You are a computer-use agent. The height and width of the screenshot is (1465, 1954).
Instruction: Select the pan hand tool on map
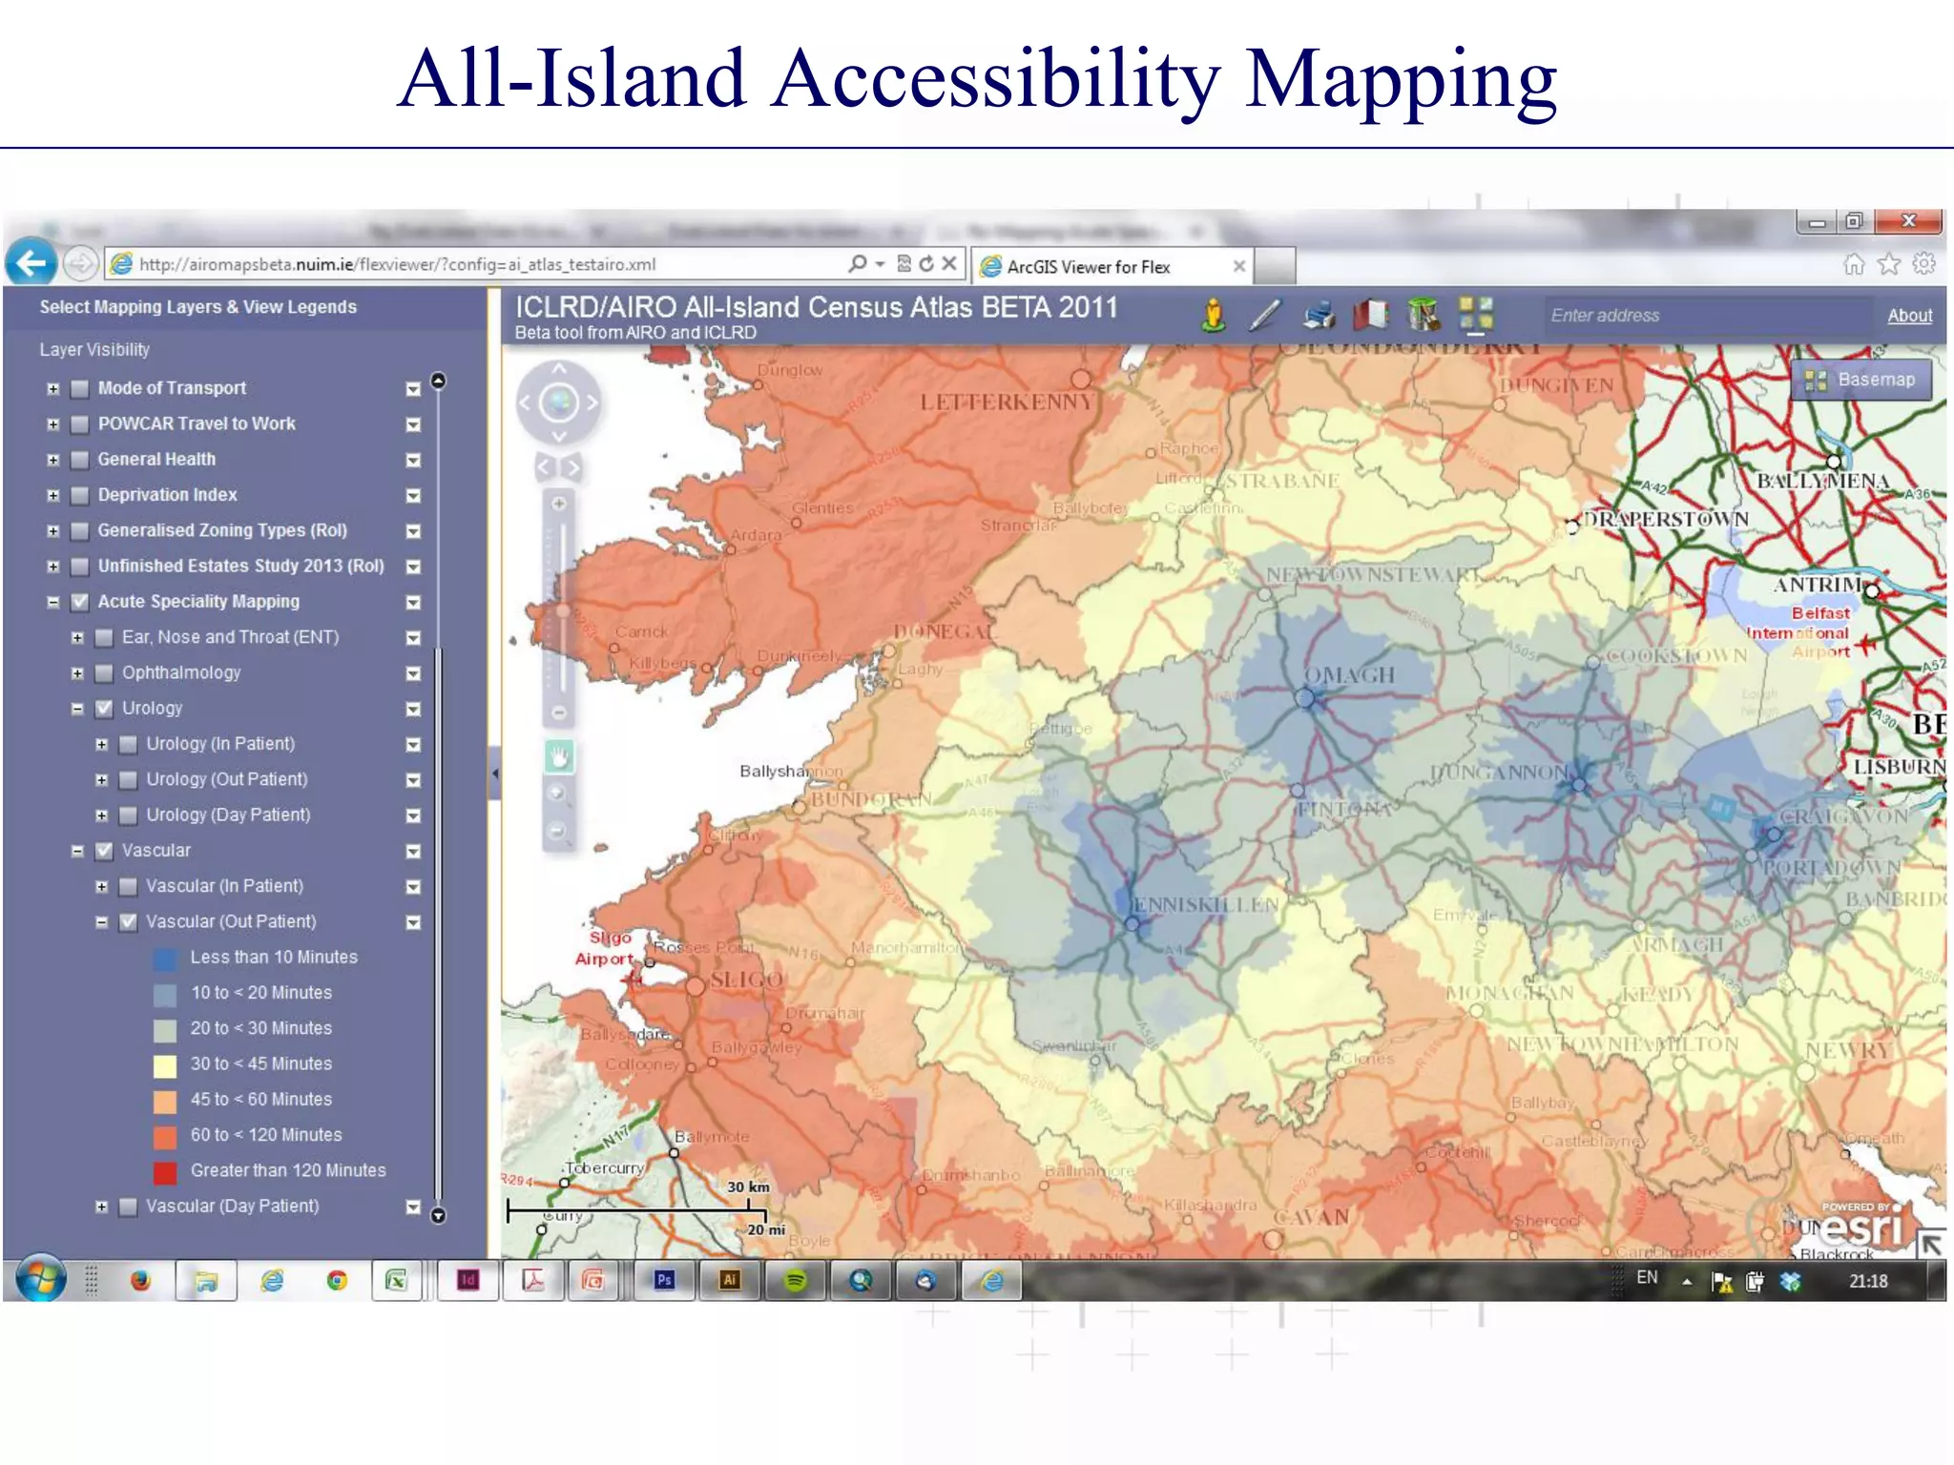coord(559,757)
